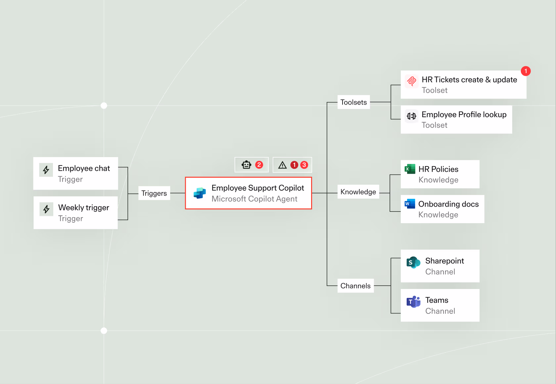Click the 'Employee chat' title text

pos(84,168)
